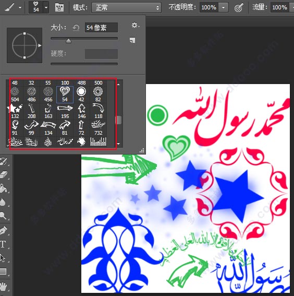Click the brush size slider handle

pyautogui.click(x=68, y=41)
